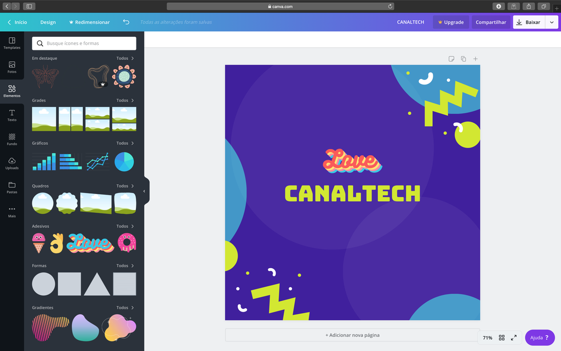Choose the two-row stacked grid
The image size is (561, 351).
click(x=98, y=119)
